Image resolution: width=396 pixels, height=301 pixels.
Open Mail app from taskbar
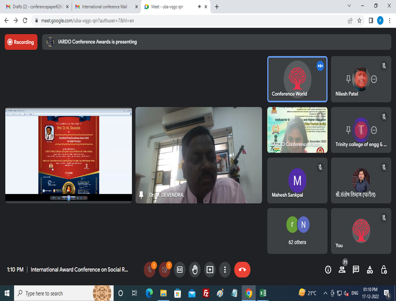click(192, 293)
